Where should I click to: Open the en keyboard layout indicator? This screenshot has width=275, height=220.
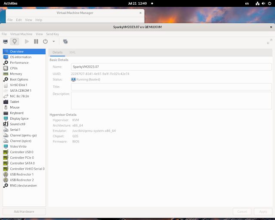coord(247,3)
